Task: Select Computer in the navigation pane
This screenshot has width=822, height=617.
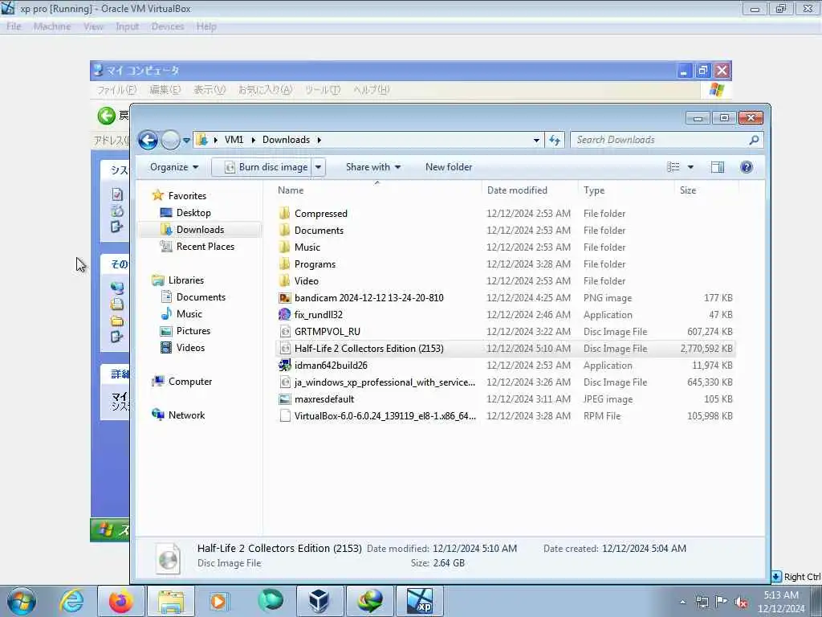Action: click(189, 382)
